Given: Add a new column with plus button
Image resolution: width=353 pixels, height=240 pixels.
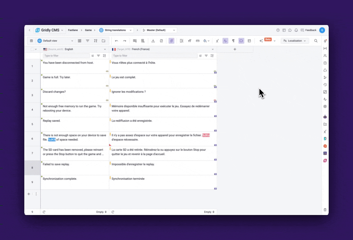Looking at the screenshot, I should pyautogui.click(x=235, y=49).
